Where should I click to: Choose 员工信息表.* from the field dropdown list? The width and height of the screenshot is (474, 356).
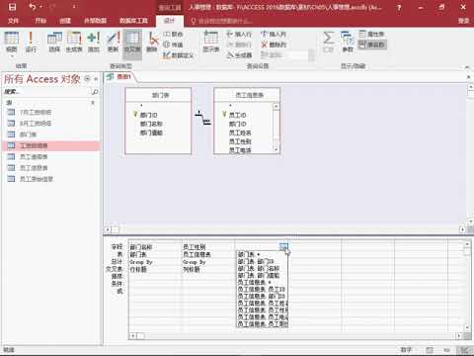tap(262, 283)
